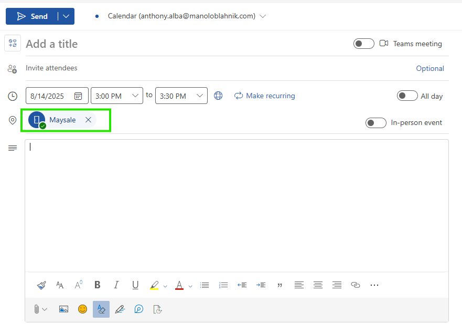The image size is (462, 324).
Task: Toggle the In-person event switch
Action: pyautogui.click(x=375, y=123)
